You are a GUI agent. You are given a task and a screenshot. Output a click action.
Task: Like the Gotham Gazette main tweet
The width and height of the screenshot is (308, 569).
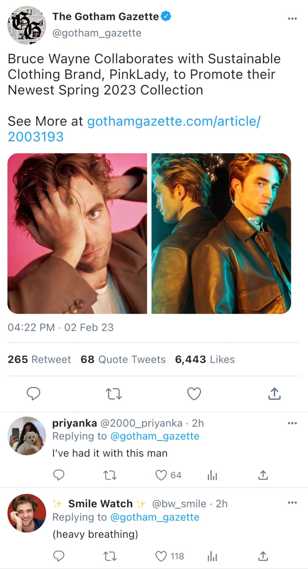194,394
